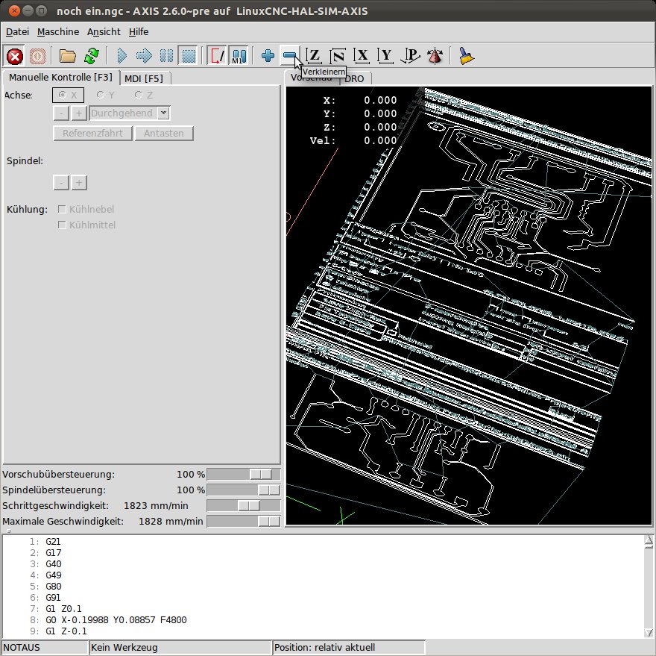
Task: Clear live plot with broom icon
Action: click(467, 56)
